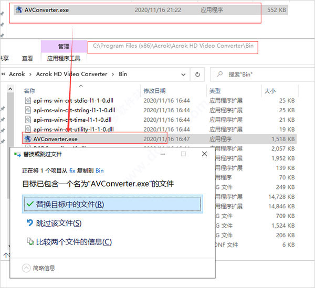Click the 14,846 KB size cell

pos(281,206)
